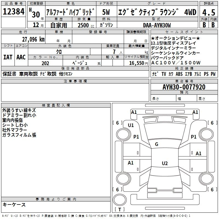219x219 pixels.
Task: Click U1 damage mark on diagram
Action: click(131, 125)
